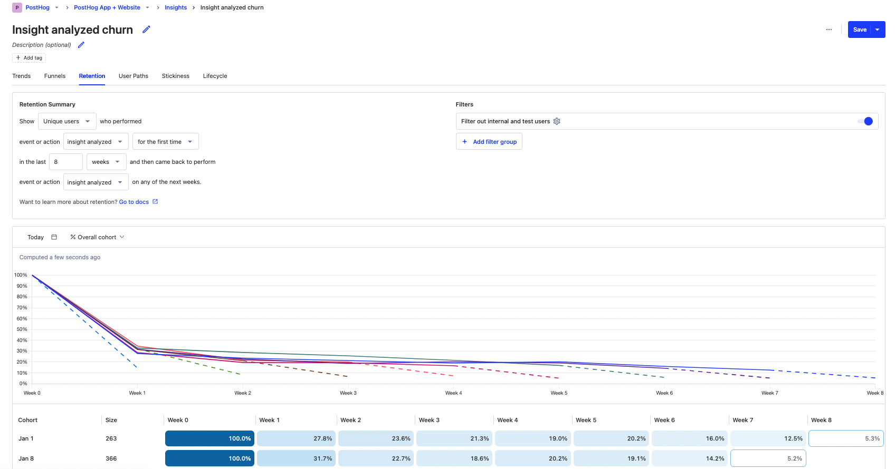
Task: Click the plus icon in Add filter group
Action: point(464,142)
